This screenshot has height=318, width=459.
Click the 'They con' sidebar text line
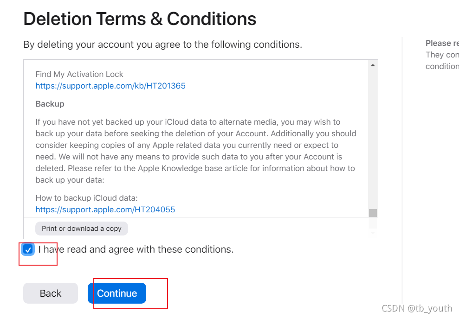tap(442, 55)
